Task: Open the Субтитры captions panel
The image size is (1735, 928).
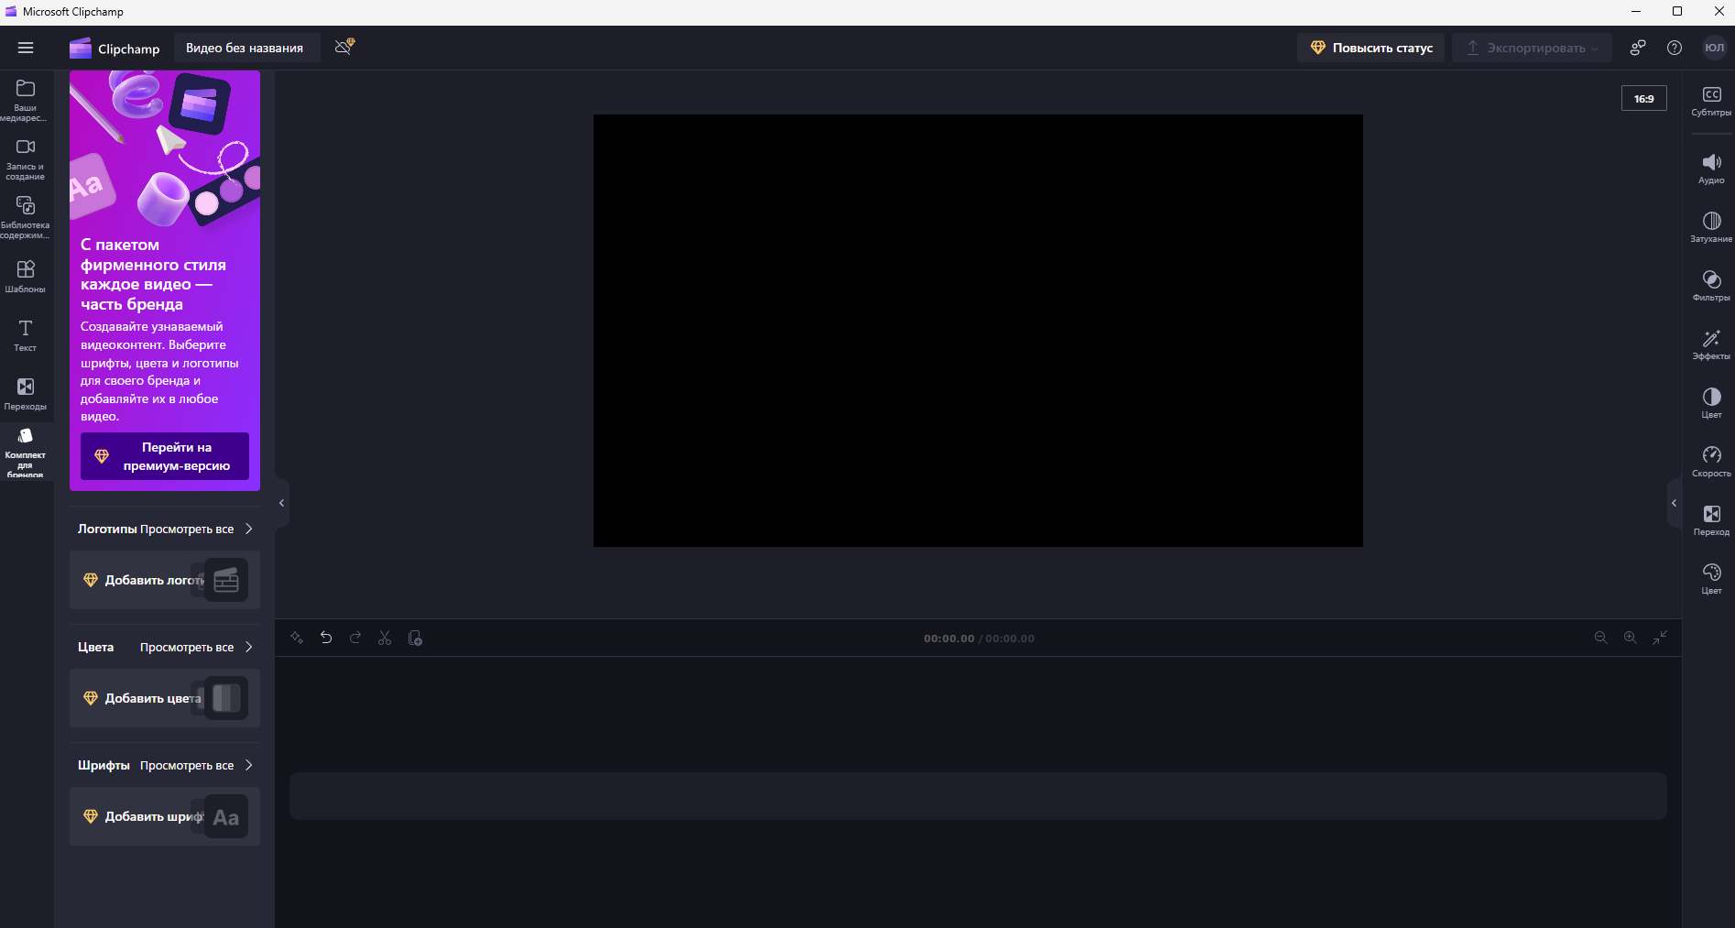Action: tap(1711, 101)
